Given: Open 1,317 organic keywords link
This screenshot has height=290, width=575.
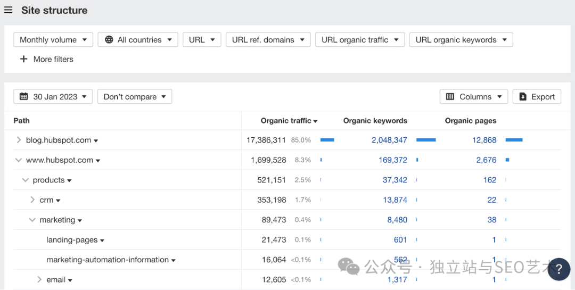Looking at the screenshot, I should (397, 280).
